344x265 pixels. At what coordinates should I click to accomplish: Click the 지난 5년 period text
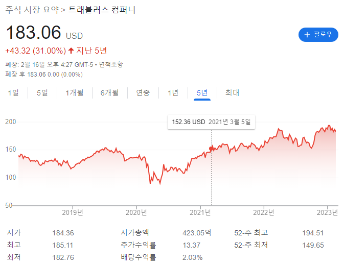[x=91, y=51]
